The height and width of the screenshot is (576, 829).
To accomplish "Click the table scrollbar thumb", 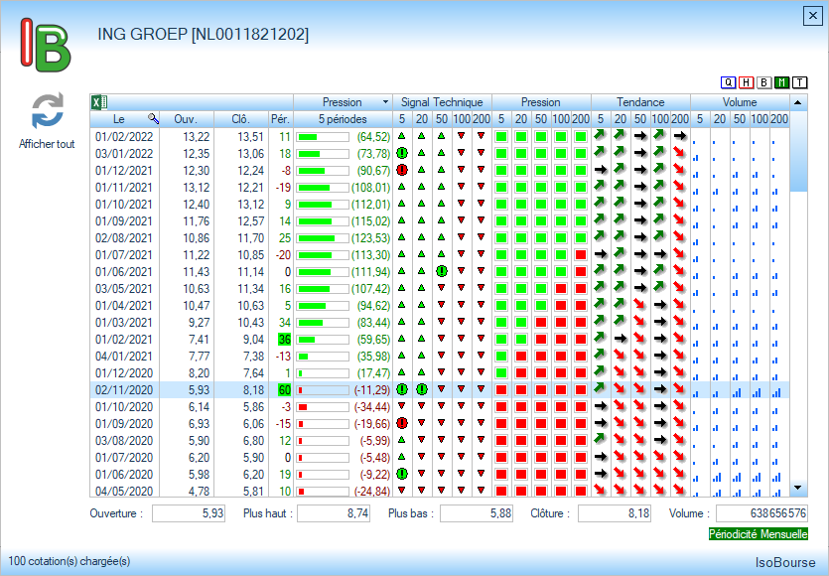I will [798, 151].
